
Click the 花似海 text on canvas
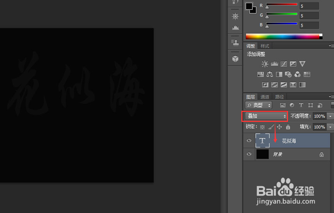tap(76, 84)
